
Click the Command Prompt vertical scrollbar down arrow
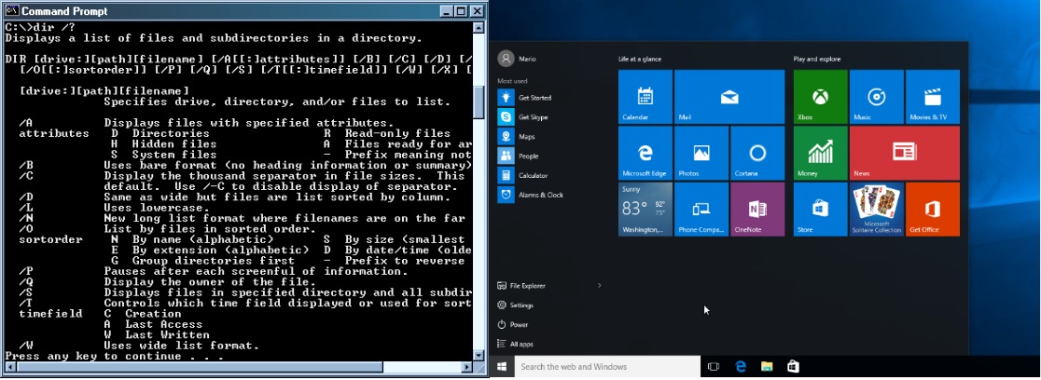click(x=478, y=356)
